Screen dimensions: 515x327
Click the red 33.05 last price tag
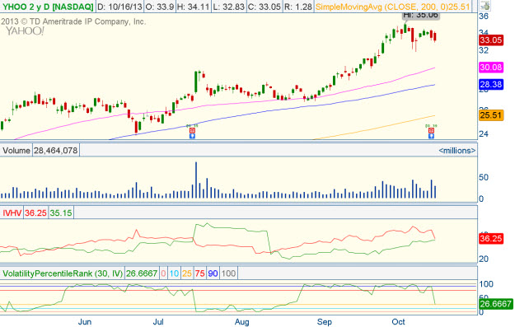(491, 40)
